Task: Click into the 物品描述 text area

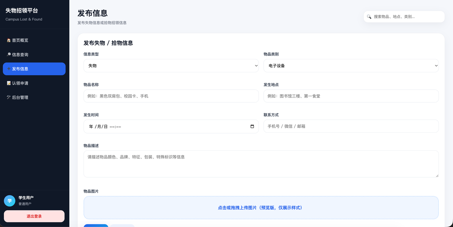Action: tap(261, 164)
